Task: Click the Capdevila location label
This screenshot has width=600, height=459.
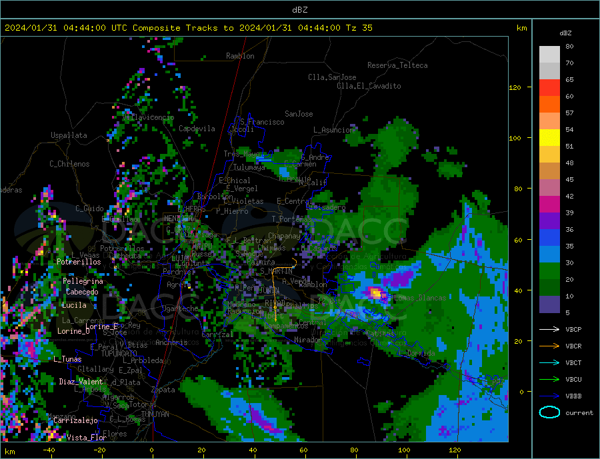Action: (x=197, y=129)
